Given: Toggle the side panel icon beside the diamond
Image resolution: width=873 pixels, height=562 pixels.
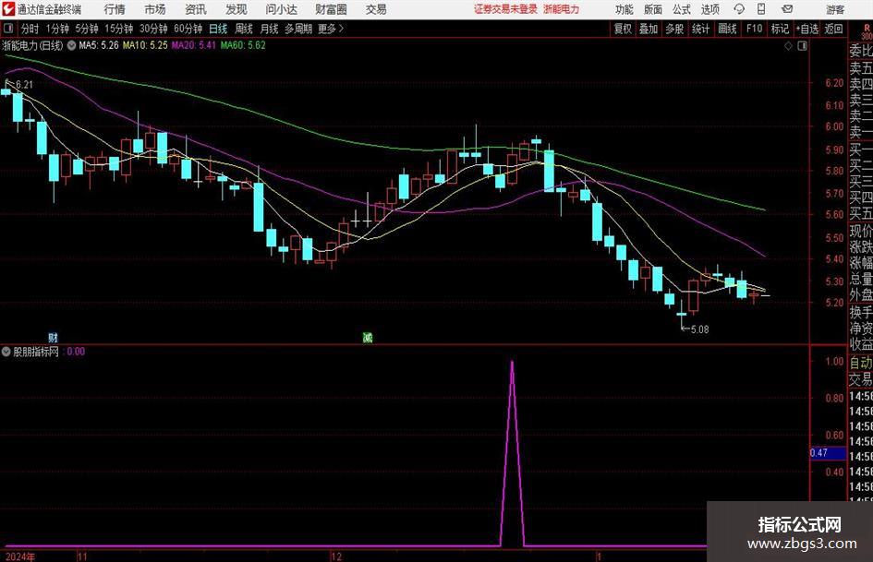Looking at the screenshot, I should 802,46.
